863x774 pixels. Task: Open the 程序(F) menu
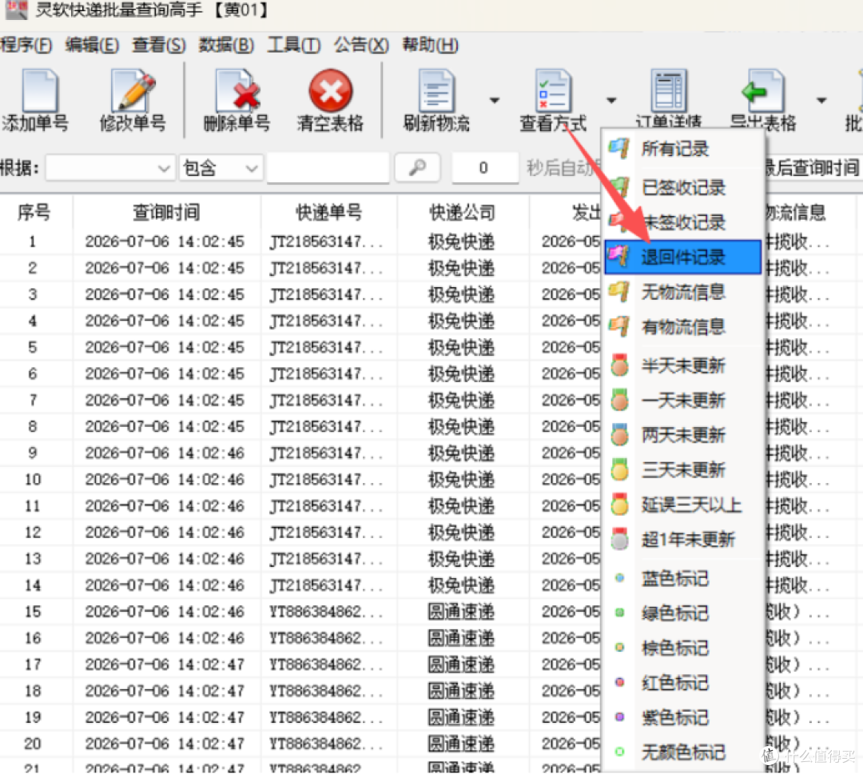click(26, 45)
